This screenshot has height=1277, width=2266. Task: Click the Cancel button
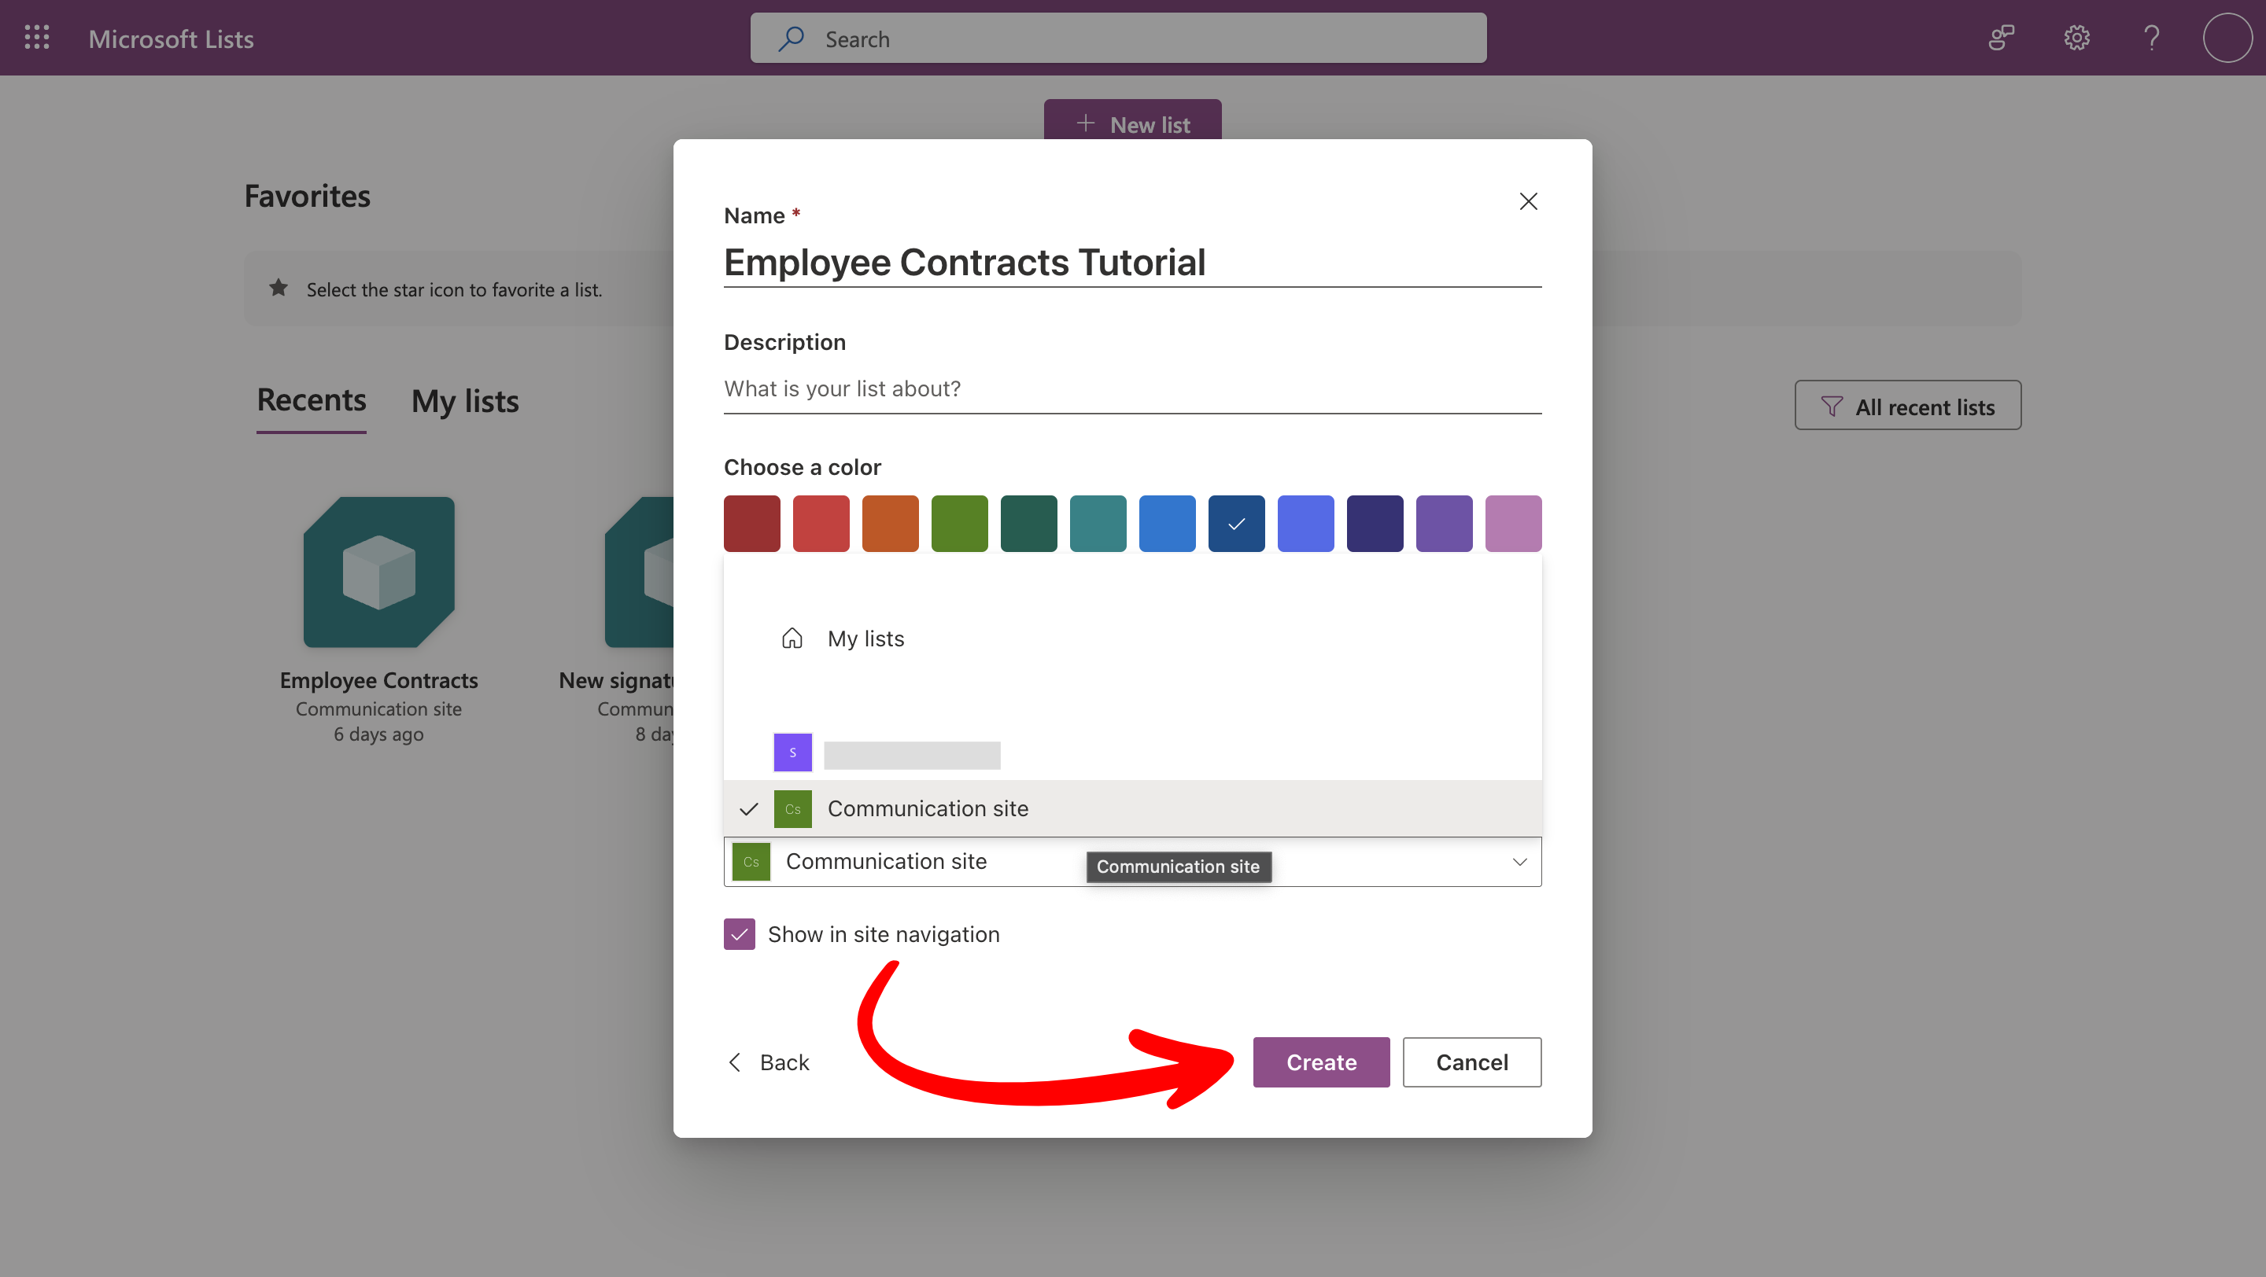point(1471,1062)
